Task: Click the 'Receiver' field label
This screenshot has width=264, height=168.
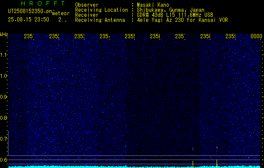Action: 87,15
